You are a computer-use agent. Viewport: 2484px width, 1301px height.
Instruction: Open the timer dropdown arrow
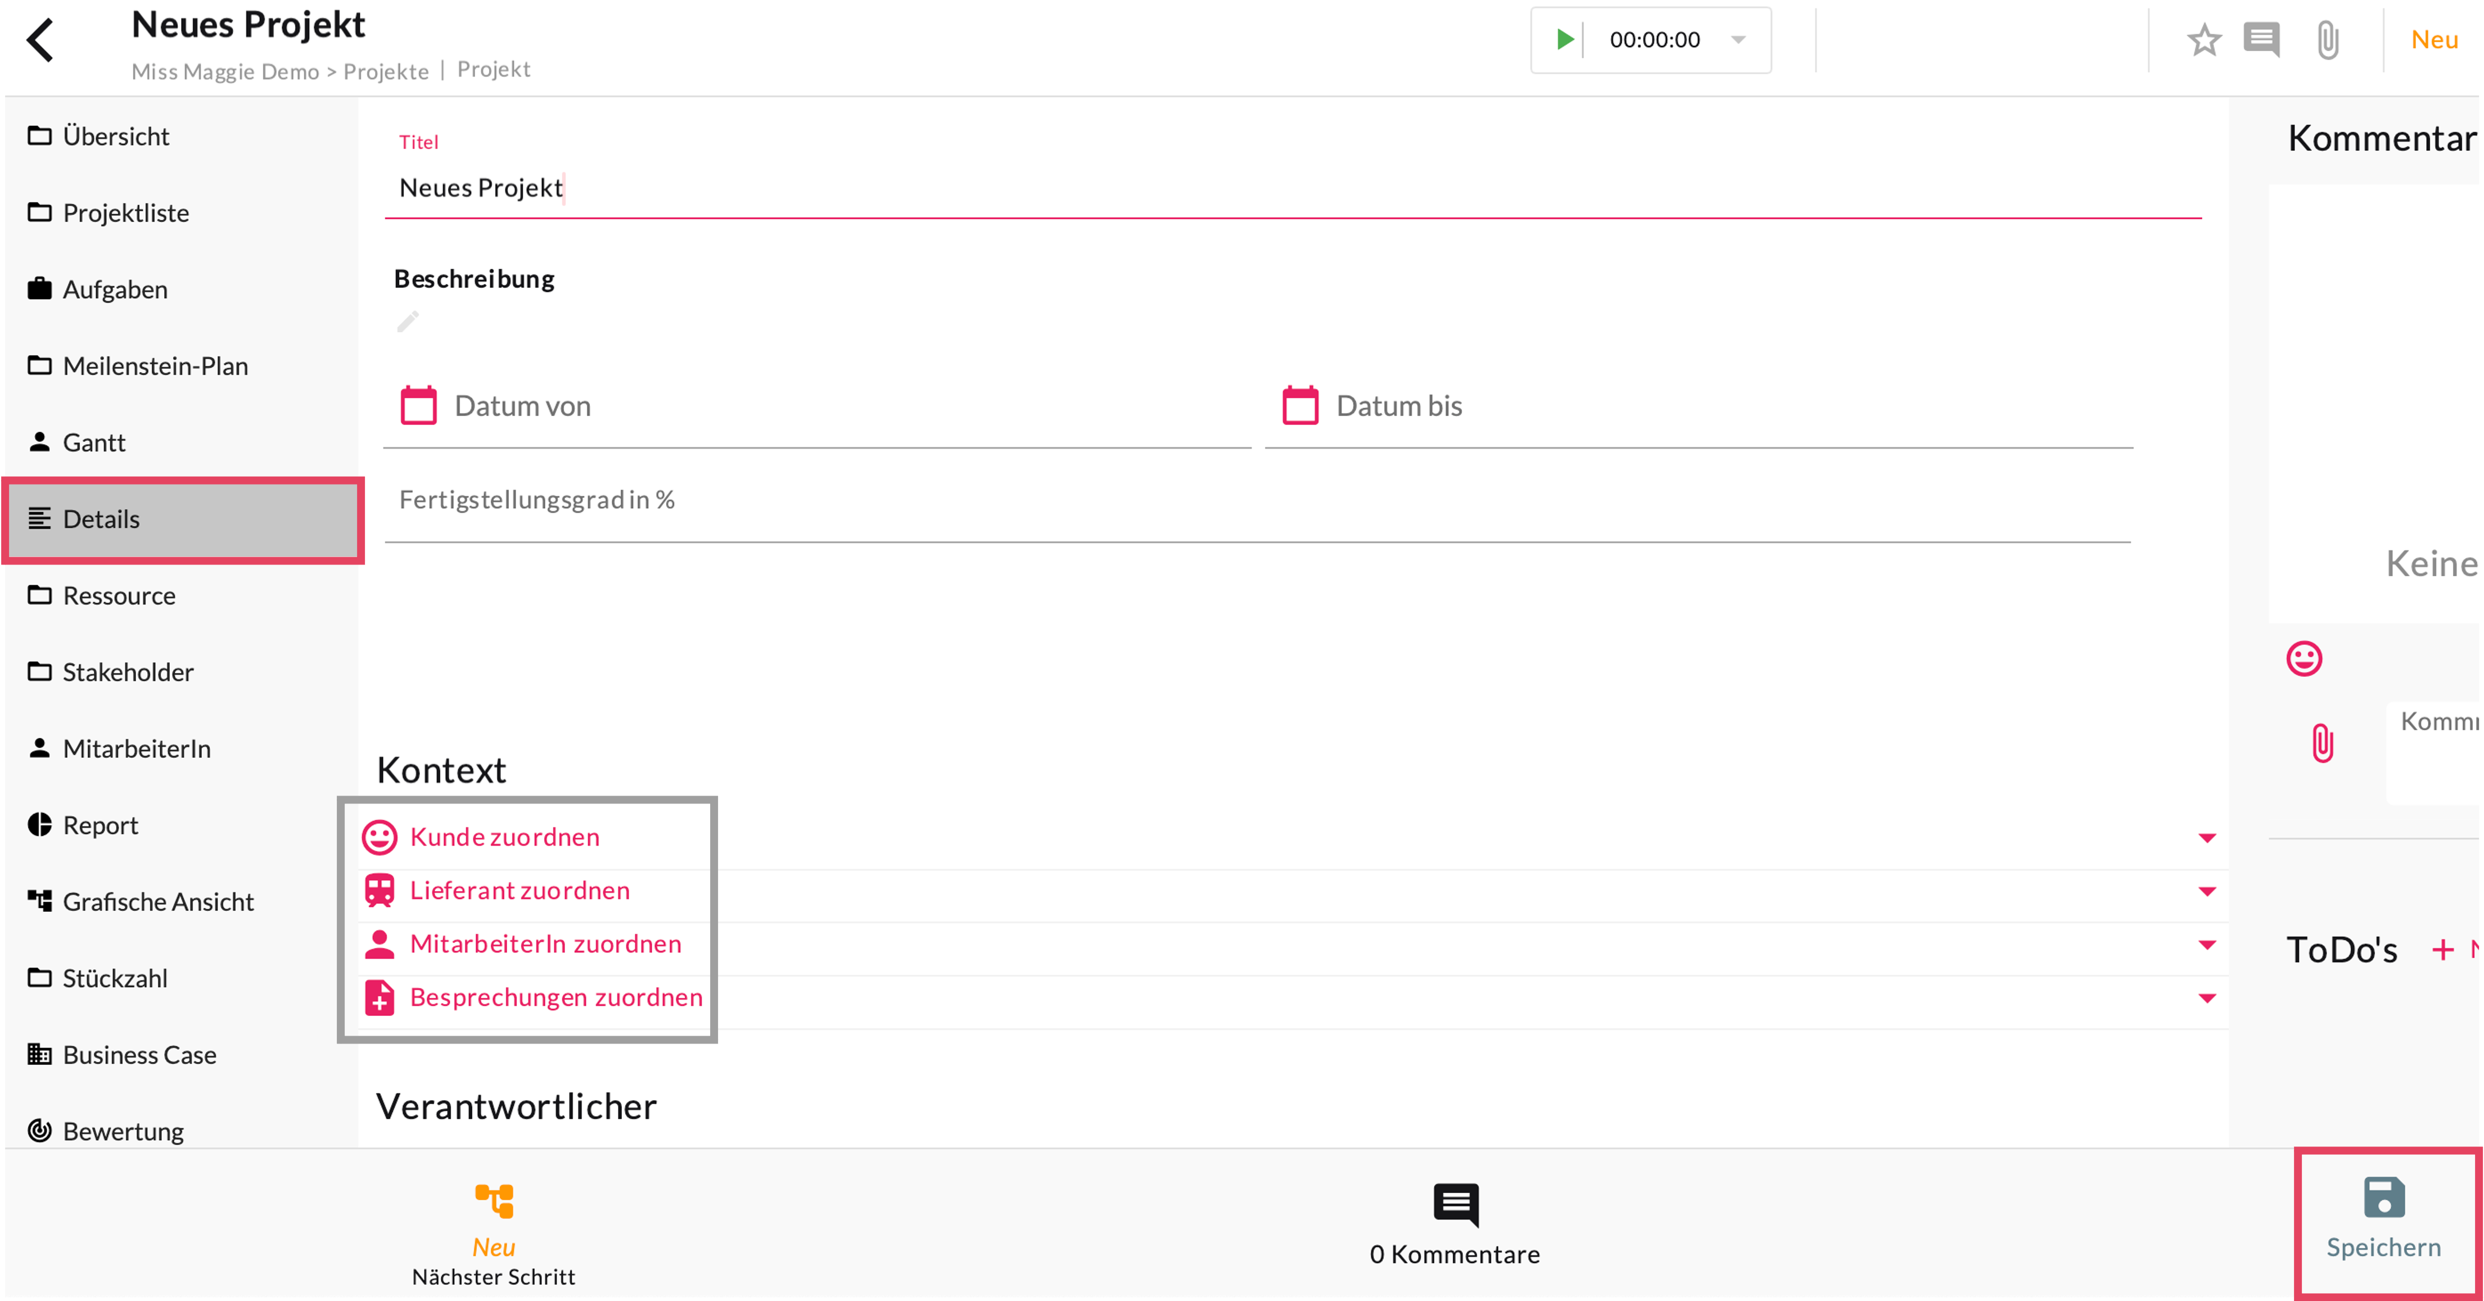coord(1738,39)
